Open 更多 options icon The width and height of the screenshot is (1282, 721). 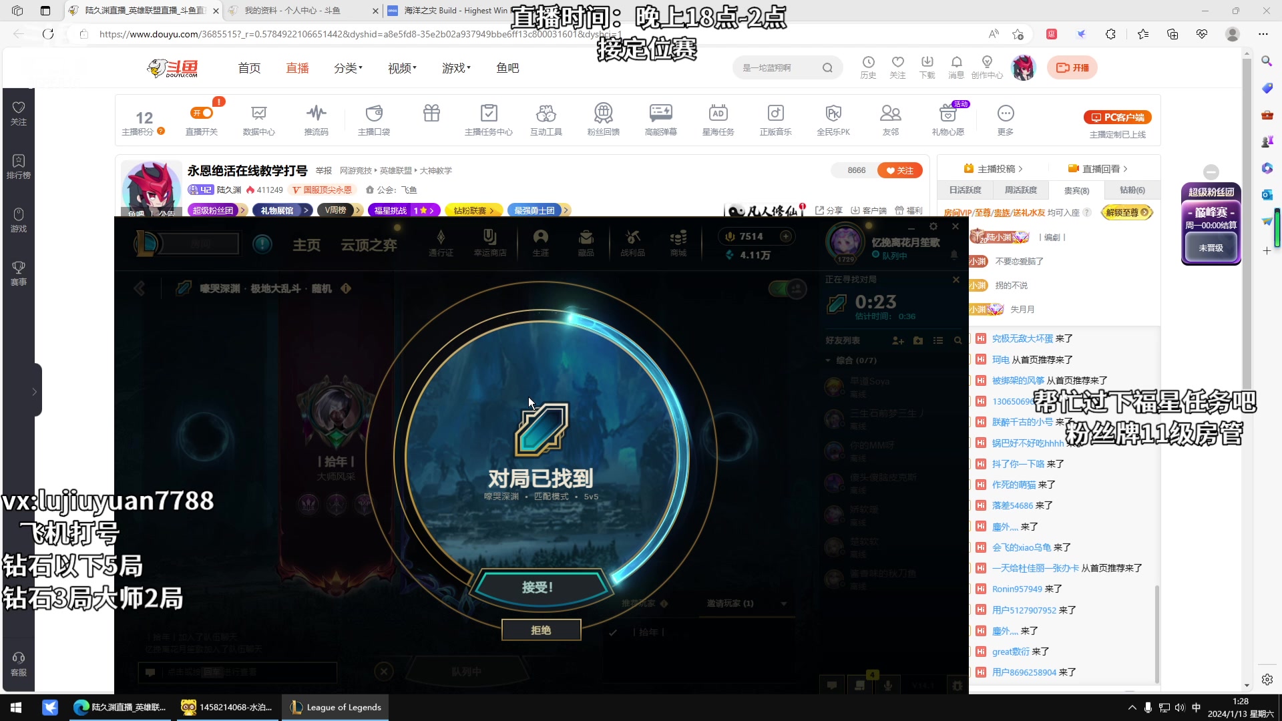(1006, 120)
